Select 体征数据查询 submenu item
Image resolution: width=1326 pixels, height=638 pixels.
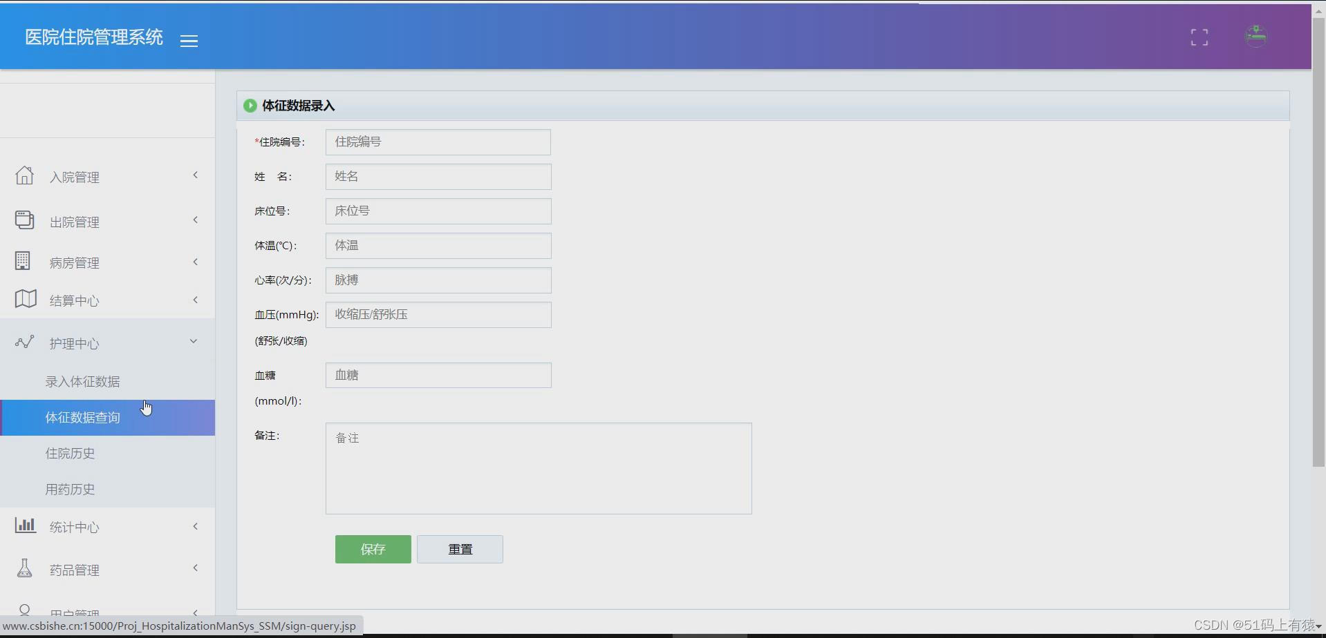[x=107, y=418]
